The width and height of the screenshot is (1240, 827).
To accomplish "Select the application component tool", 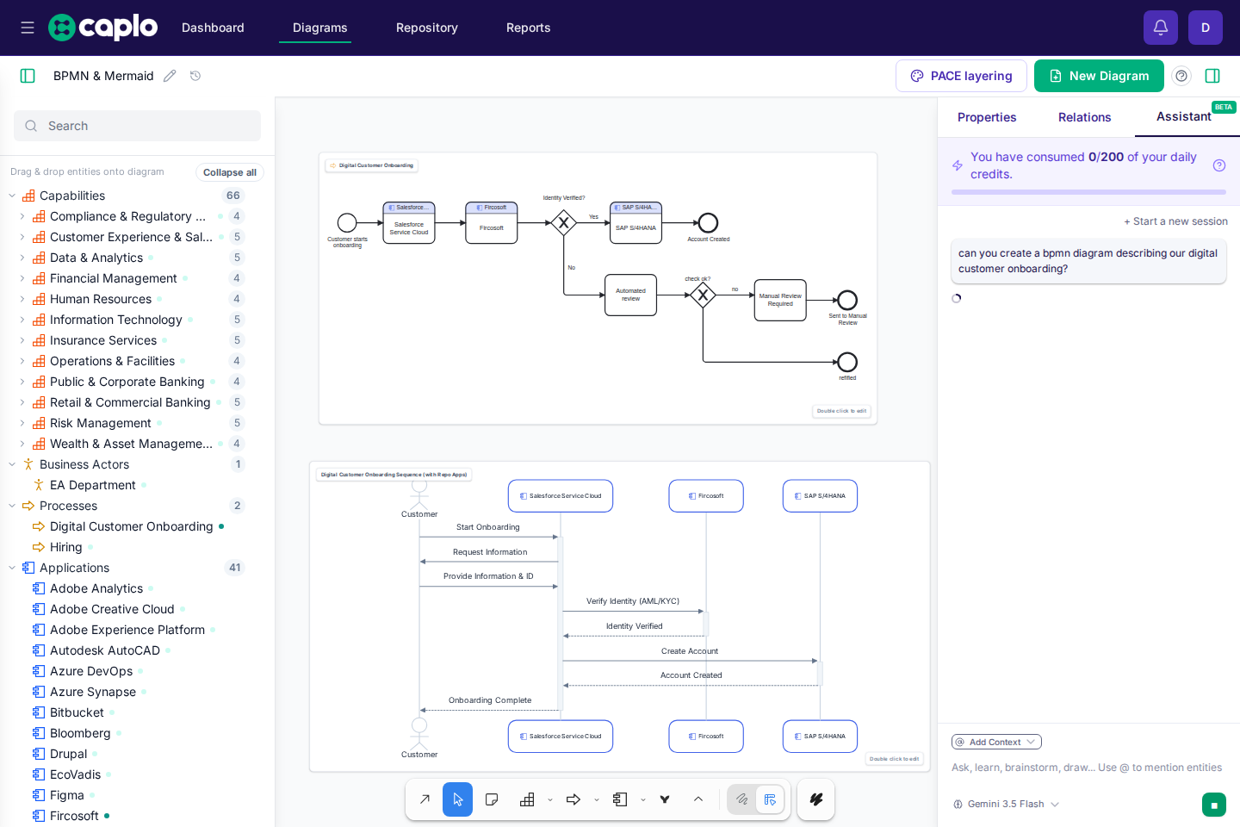I will (x=620, y=799).
